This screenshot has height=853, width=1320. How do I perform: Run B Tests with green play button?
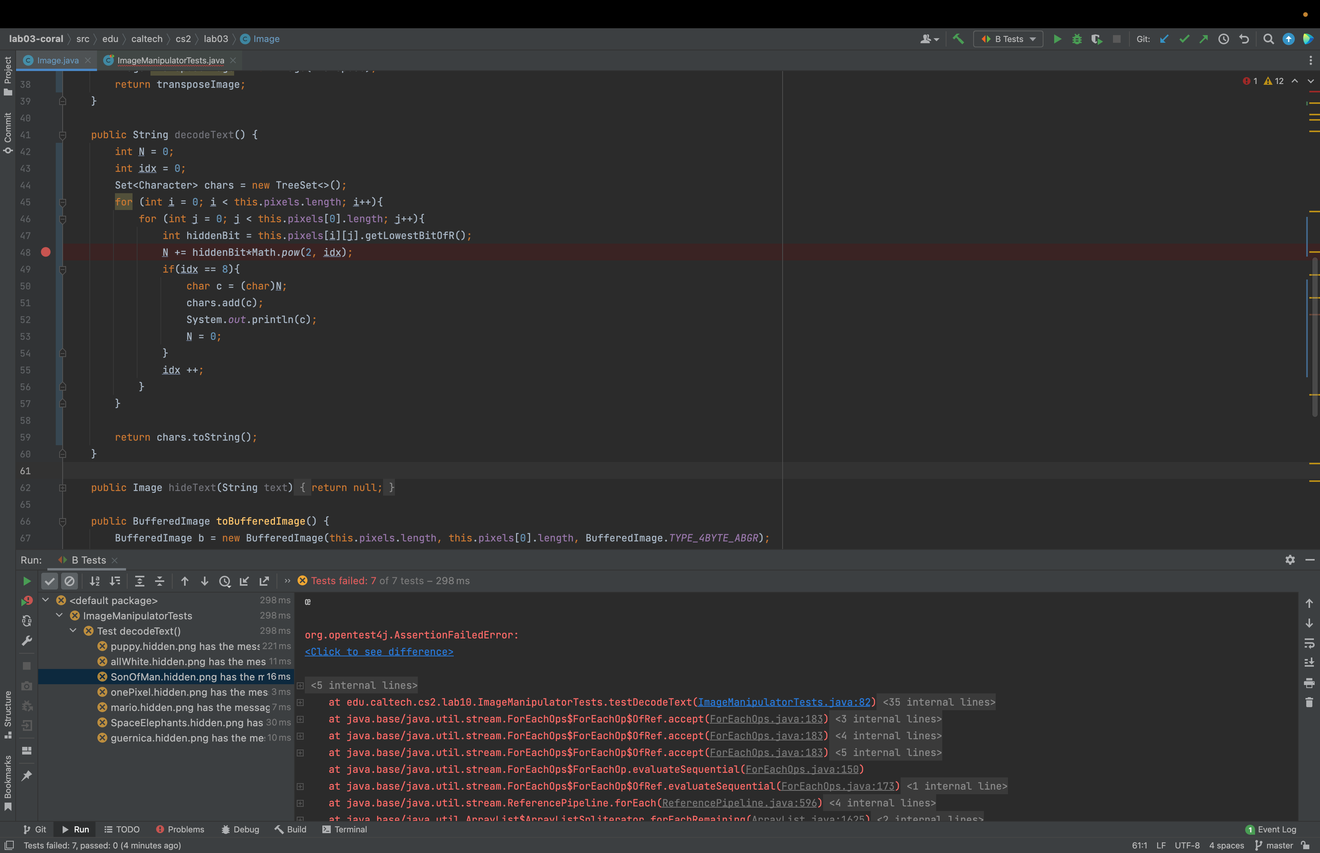point(1057,39)
